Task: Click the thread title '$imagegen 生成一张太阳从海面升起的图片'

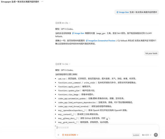Action: coord(20,2)
